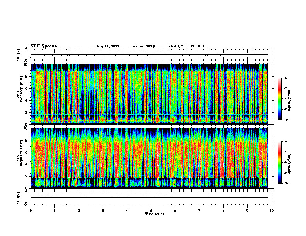
Task: Click the 'ch.1(V)' waveform axis label
Action: pos(18,55)
